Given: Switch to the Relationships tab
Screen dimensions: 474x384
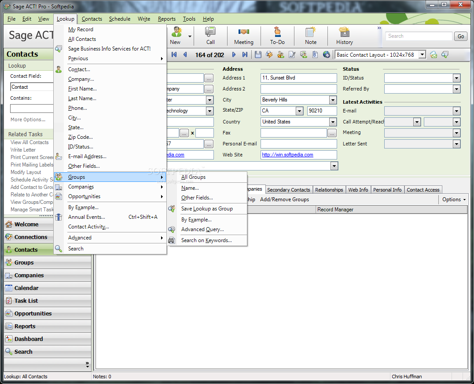Looking at the screenshot, I should click(x=329, y=190).
